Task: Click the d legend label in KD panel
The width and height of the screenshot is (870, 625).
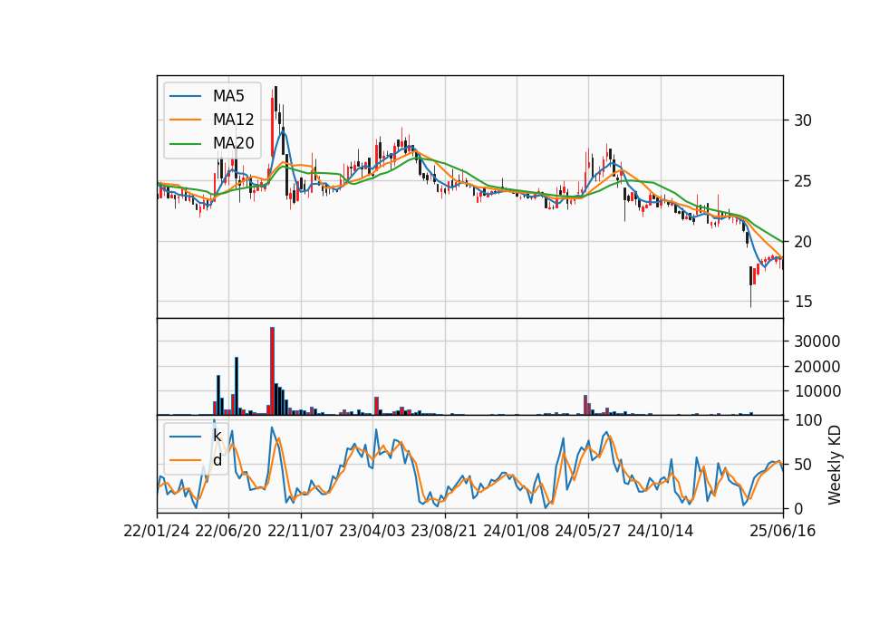Action: pos(217,460)
